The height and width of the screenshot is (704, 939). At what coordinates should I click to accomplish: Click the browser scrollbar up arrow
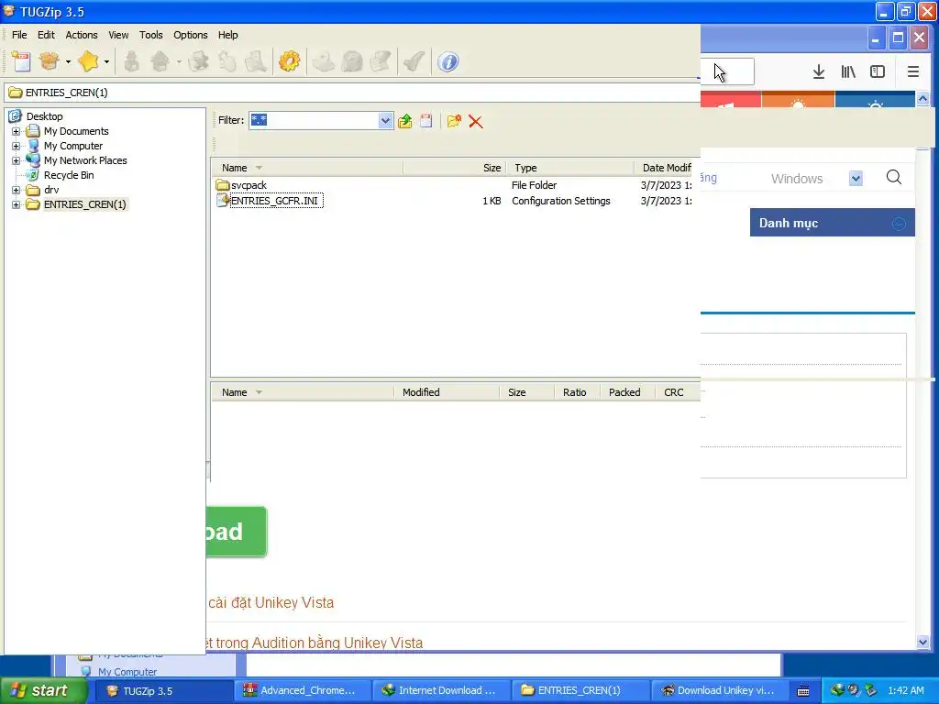click(922, 98)
